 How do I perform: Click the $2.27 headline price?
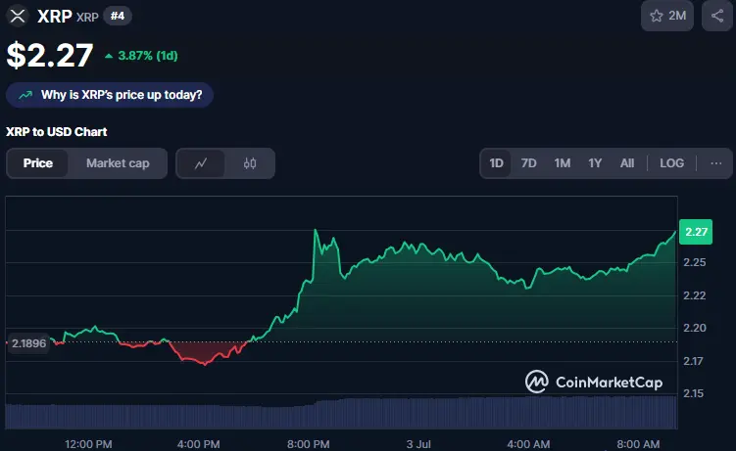coord(50,55)
